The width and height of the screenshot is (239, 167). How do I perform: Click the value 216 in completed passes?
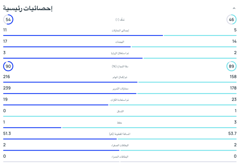click(x=7, y=77)
